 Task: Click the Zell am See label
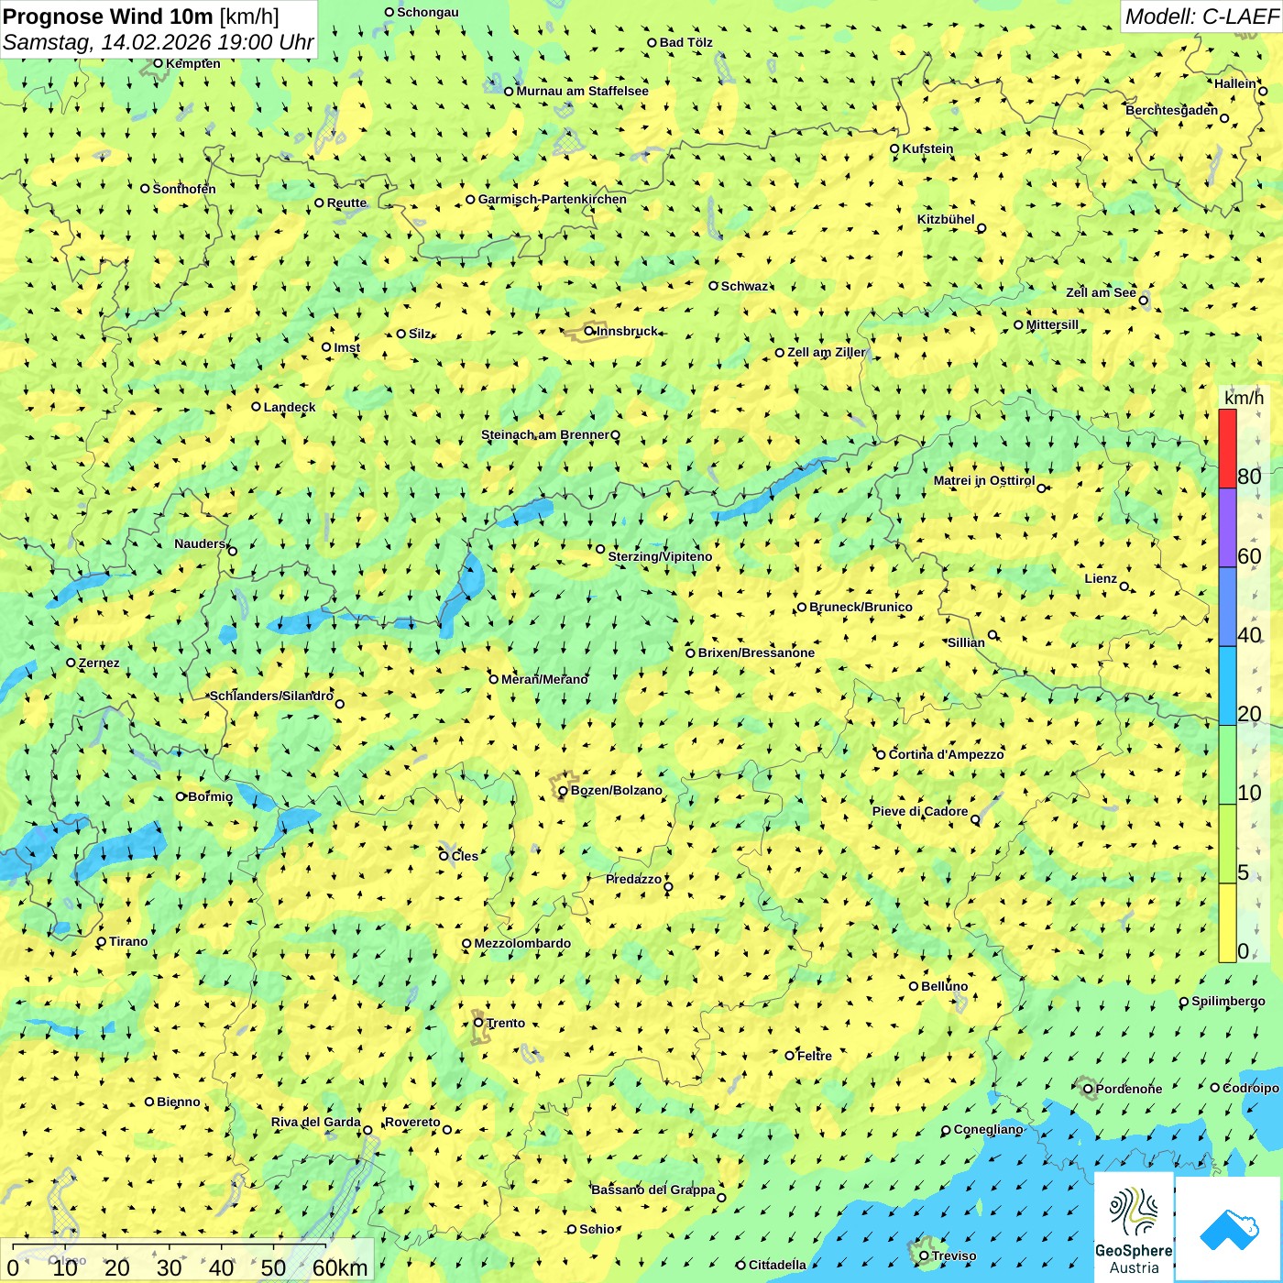coord(1101,292)
